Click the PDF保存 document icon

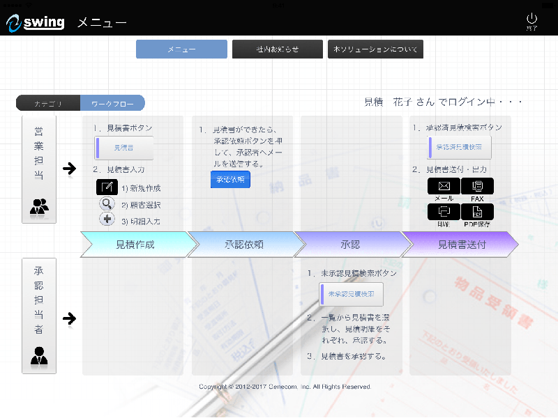477,211
